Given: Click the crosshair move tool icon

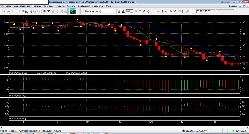Looking at the screenshot, I should (x=136, y=11).
